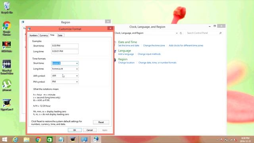254x143 pixels.
Task: Switch to the HyperCam taskbar icon
Action: pos(73,139)
